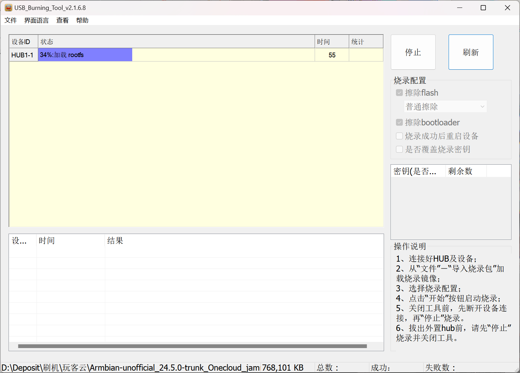Viewport: 520px width, 373px height.
Task: Maximize the application window
Action: 483,8
